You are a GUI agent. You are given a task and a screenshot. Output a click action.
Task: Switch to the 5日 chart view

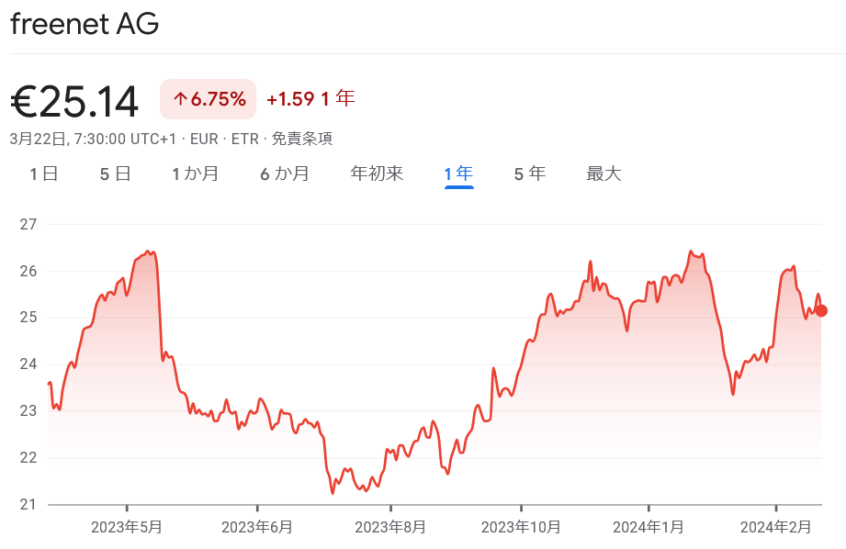point(116,174)
